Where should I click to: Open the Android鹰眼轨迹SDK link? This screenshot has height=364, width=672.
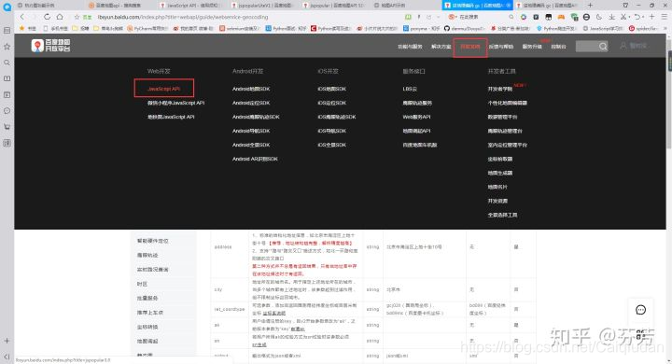click(256, 117)
